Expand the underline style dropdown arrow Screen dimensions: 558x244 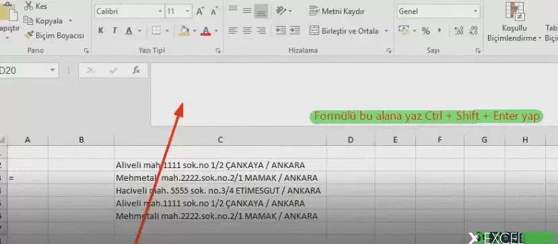point(139,31)
